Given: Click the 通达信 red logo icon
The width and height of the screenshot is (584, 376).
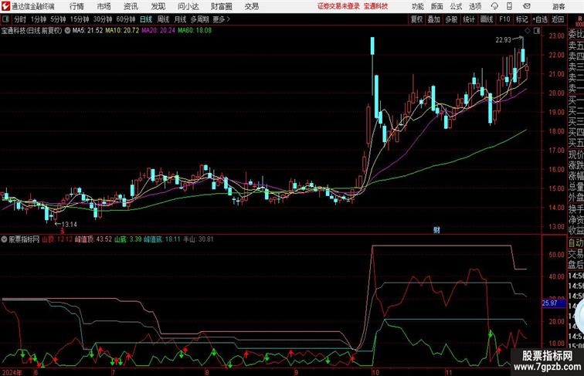Looking at the screenshot, I should 5,6.
